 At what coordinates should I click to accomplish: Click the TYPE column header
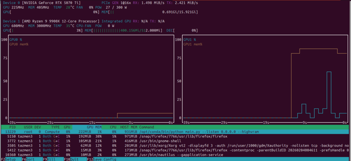point(56,127)
